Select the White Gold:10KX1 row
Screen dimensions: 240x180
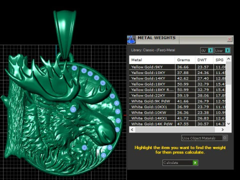[177, 107]
